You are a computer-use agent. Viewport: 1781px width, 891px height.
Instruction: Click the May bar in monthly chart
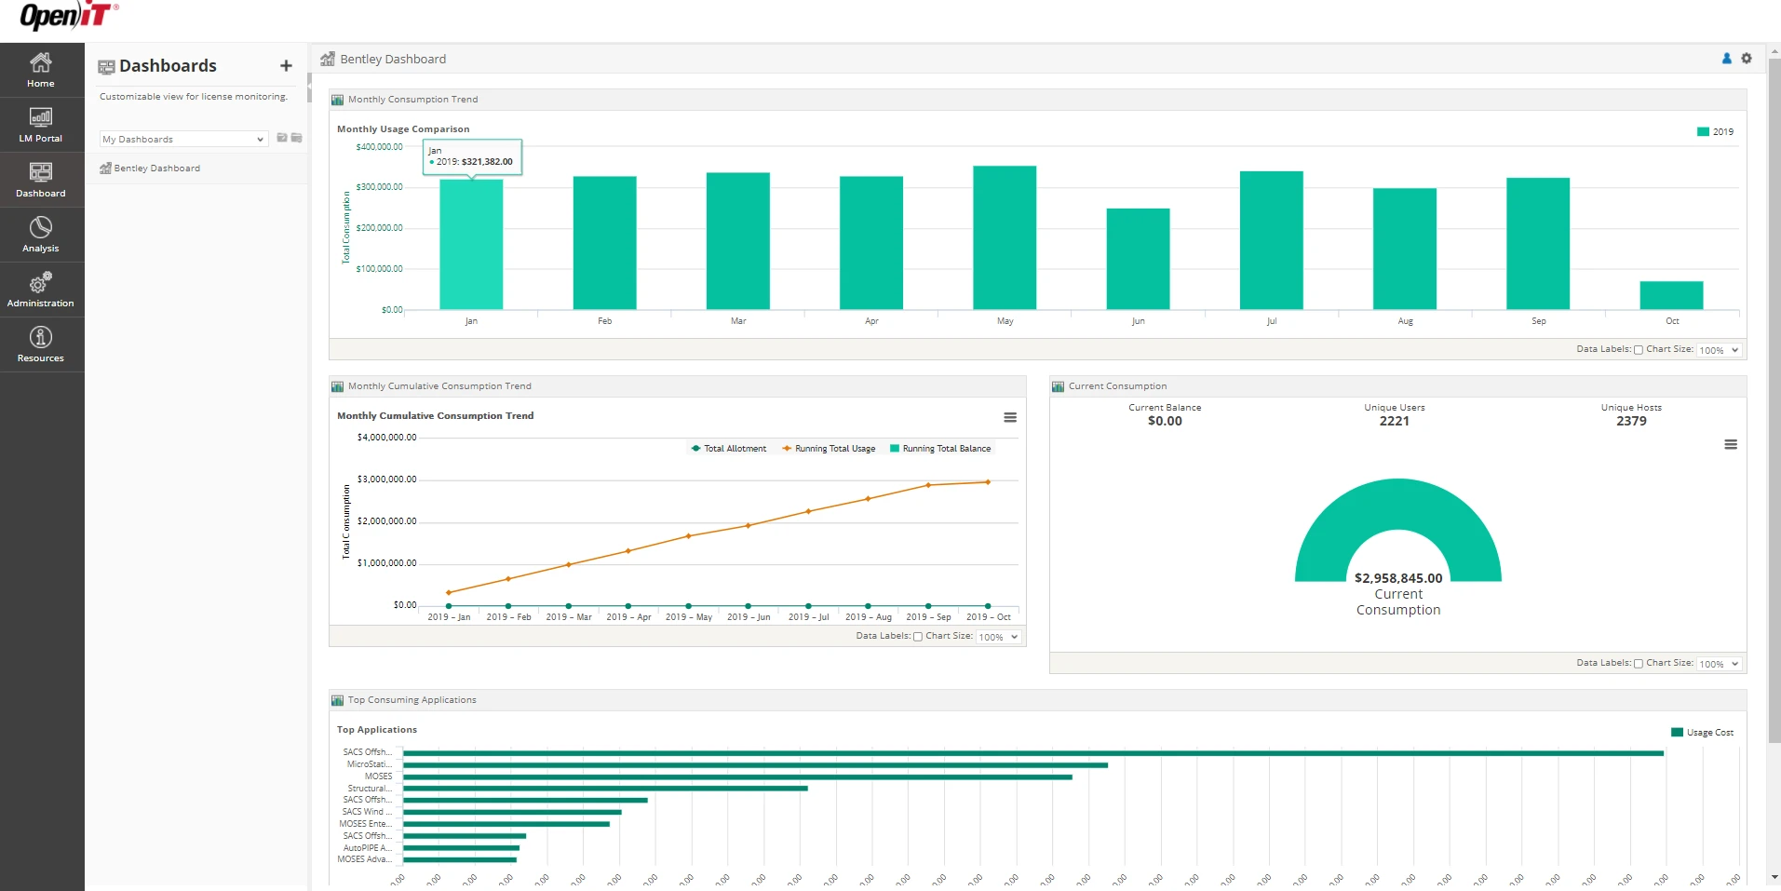(x=1005, y=237)
